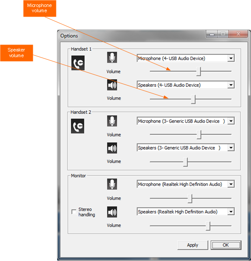The height and width of the screenshot is (261, 251).
Task: Click the Handset 1 speaker icon
Action: pyautogui.click(x=112, y=85)
